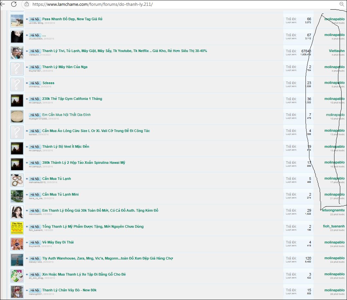Click the small arrow icon before Sdssss prefix
Screen dimensions: 347x300
pos(27,83)
